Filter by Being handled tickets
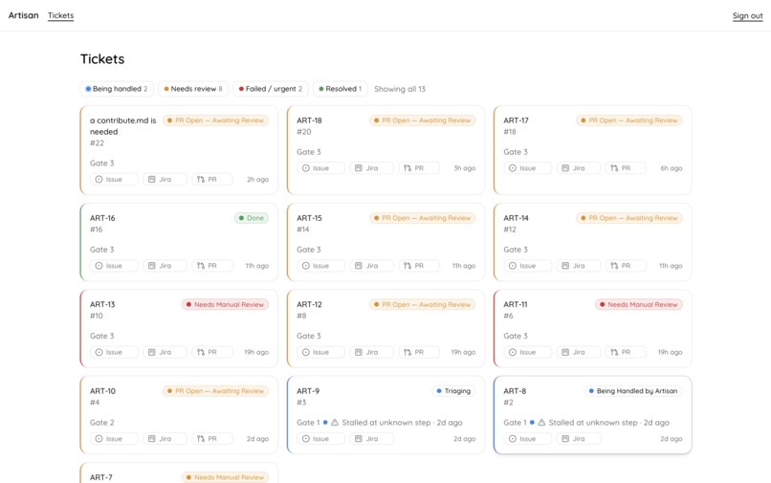Image resolution: width=771 pixels, height=483 pixels. [117, 89]
